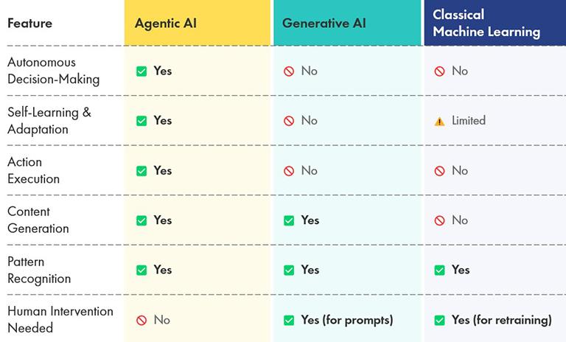Select the Generative AI column header
The width and height of the screenshot is (566, 342).
(x=347, y=23)
